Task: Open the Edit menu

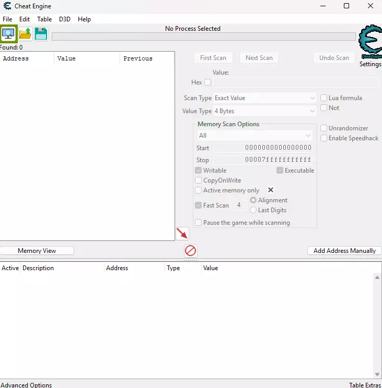Action: [25, 19]
